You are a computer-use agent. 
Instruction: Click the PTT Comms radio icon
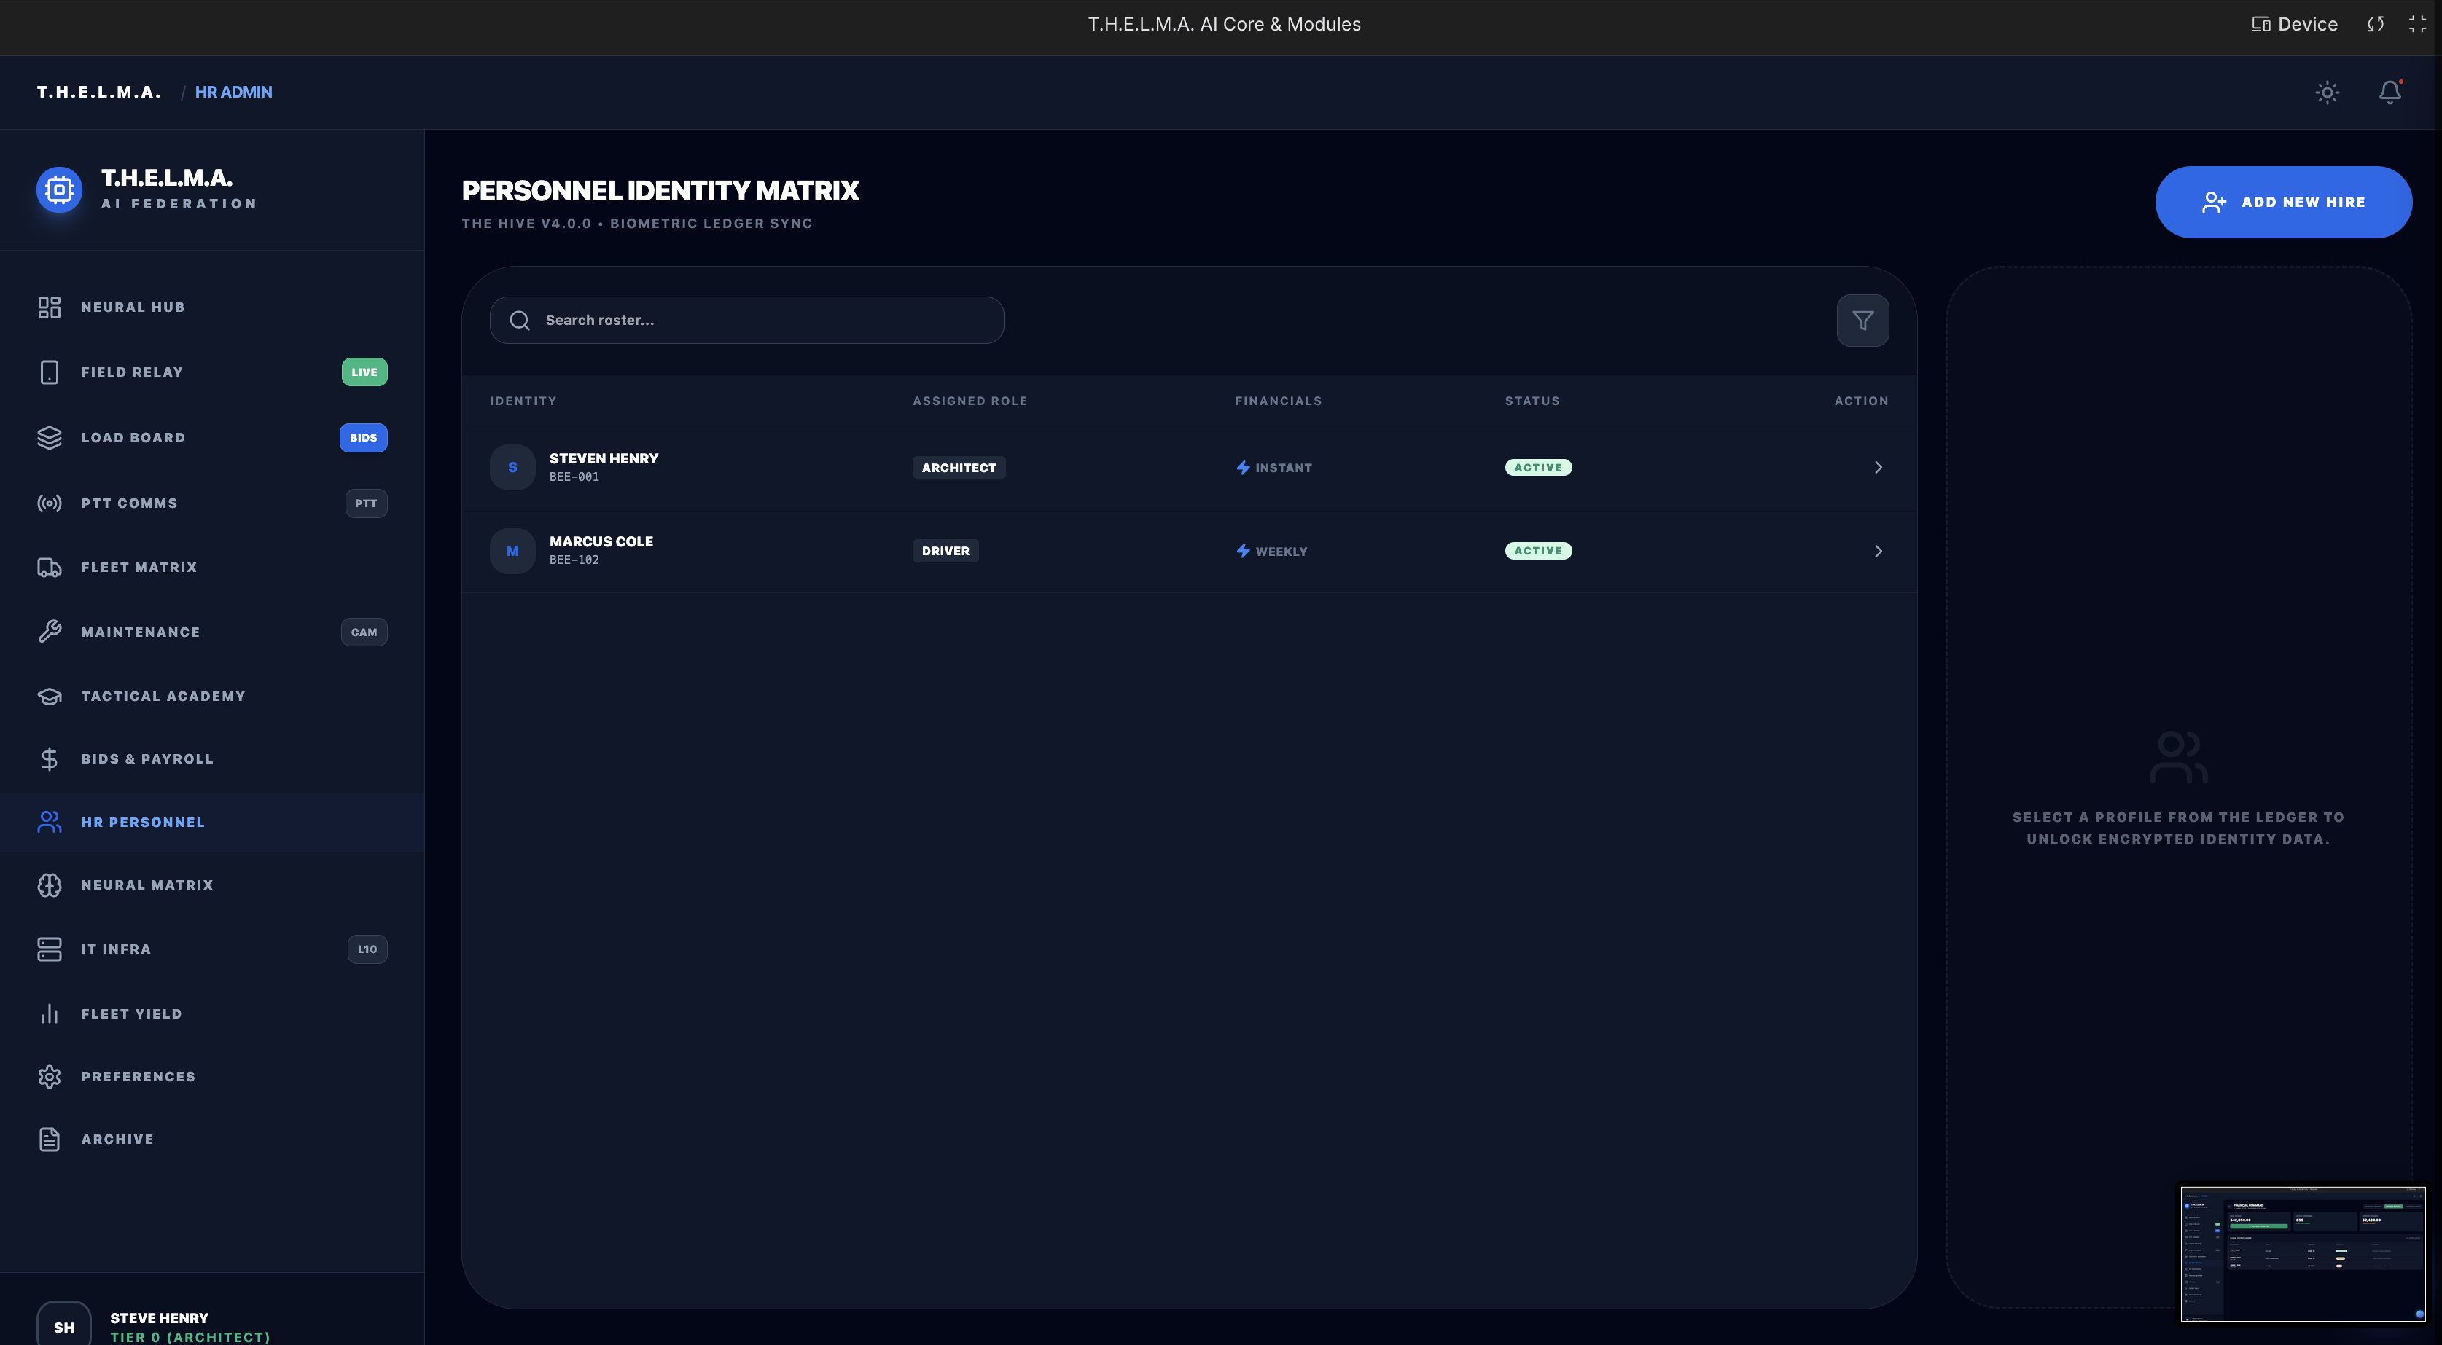50,503
